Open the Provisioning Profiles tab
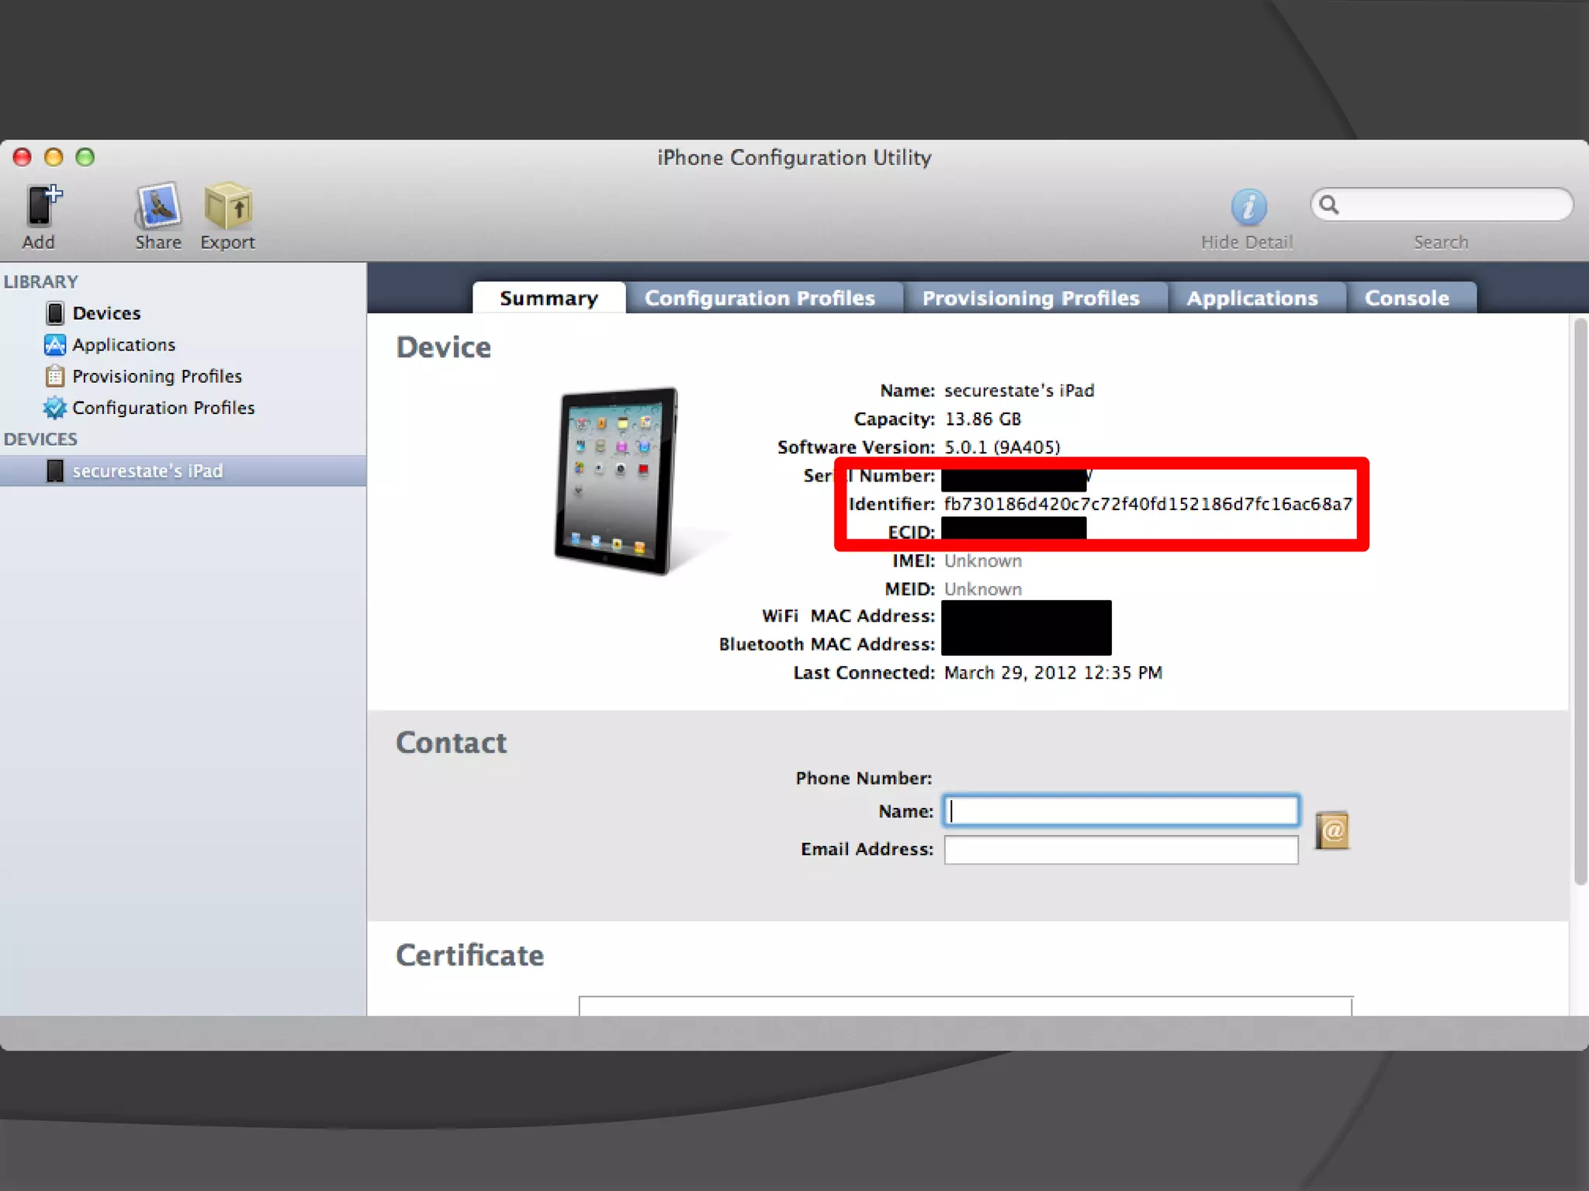1589x1191 pixels. coord(1030,299)
